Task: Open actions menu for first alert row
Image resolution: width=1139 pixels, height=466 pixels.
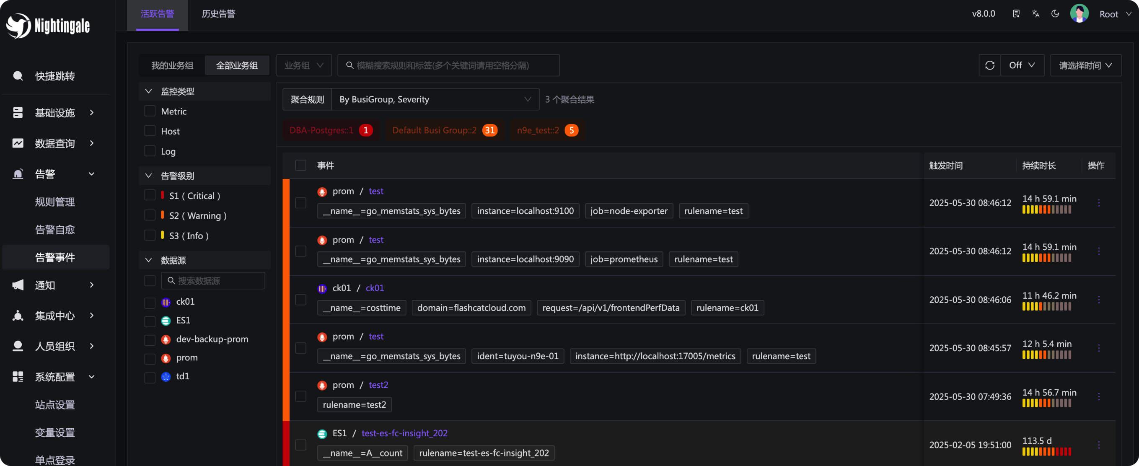Action: [x=1099, y=203]
